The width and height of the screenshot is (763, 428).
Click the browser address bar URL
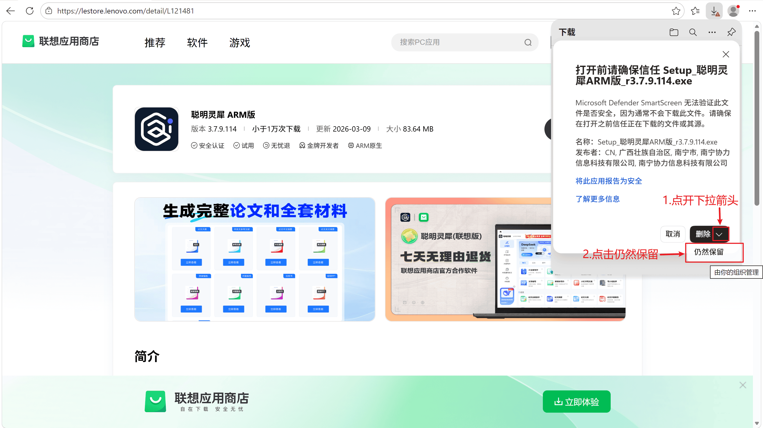point(126,11)
